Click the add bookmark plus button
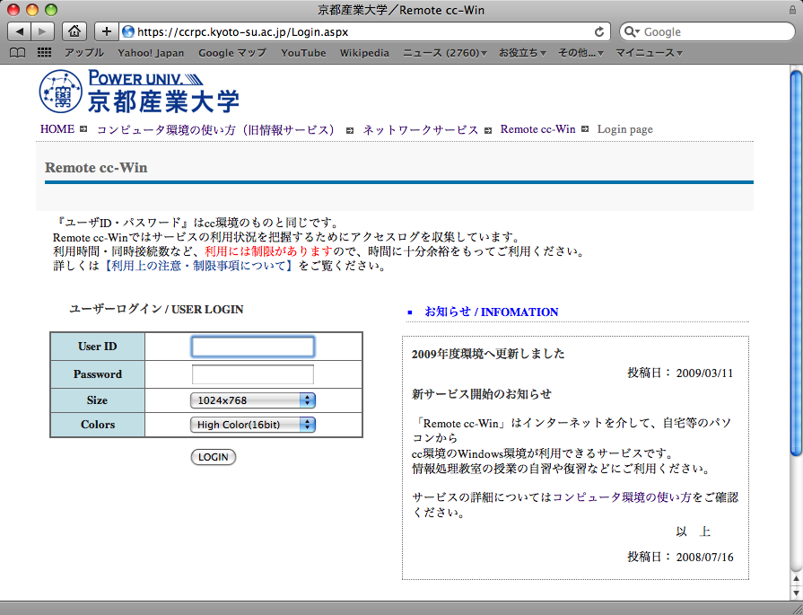 (107, 31)
